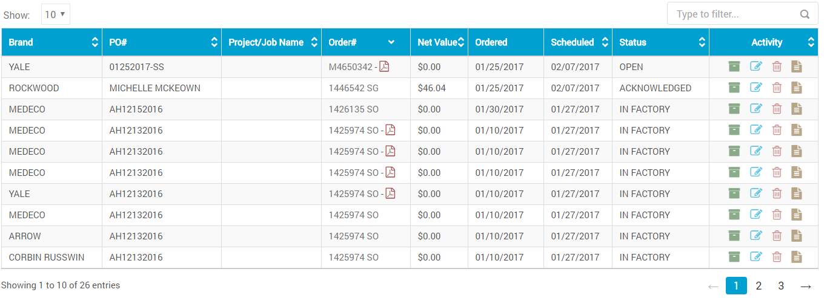The height and width of the screenshot is (298, 827).
Task: Click the search magnifier icon in the filter box
Action: [x=805, y=14]
